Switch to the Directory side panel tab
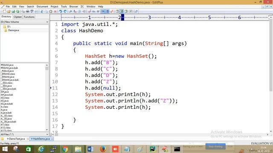 point(6,17)
